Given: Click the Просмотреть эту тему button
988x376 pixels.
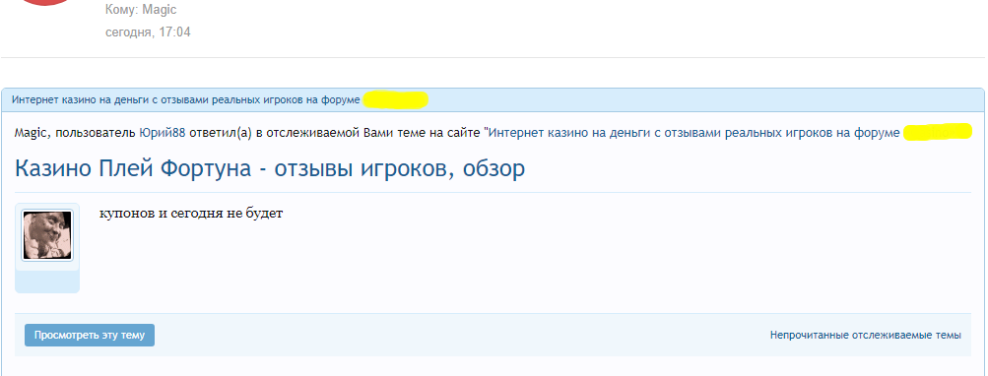Looking at the screenshot, I should (90, 335).
